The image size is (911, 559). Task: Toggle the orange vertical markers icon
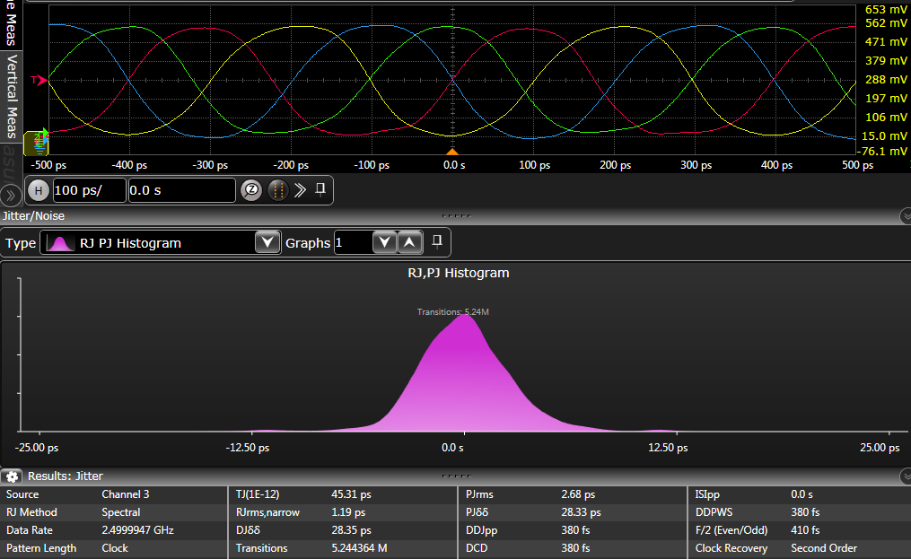click(277, 190)
